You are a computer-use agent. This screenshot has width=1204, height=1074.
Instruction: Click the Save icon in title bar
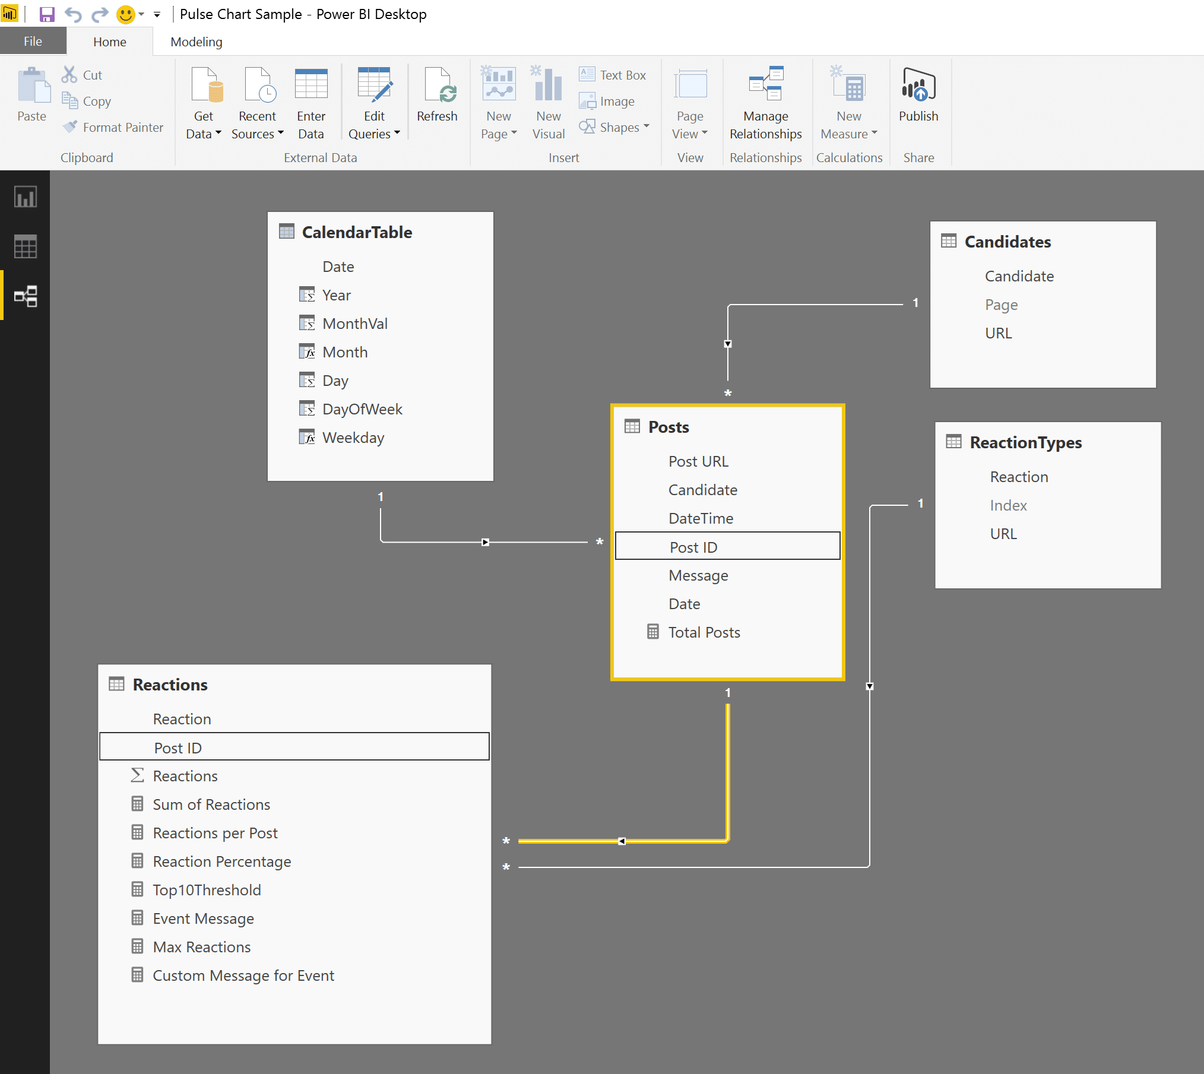point(47,14)
